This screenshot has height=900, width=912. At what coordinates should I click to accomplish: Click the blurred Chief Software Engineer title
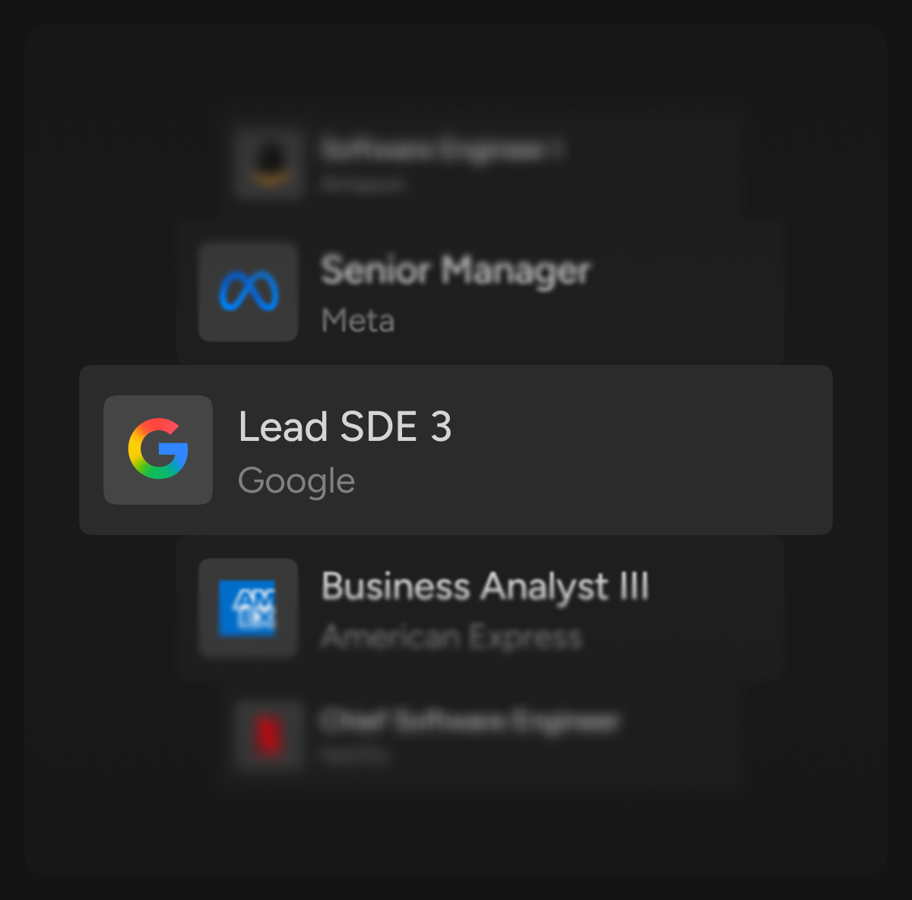pos(470,721)
